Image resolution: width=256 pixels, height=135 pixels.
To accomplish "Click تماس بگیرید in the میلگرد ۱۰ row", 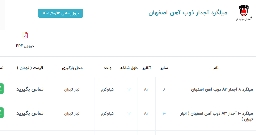I will click(x=30, y=113).
